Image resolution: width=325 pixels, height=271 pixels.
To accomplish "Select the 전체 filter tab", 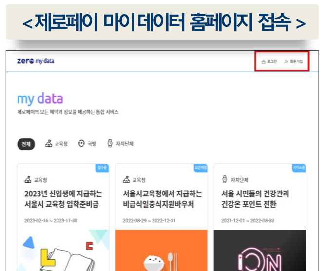I will [x=26, y=144].
